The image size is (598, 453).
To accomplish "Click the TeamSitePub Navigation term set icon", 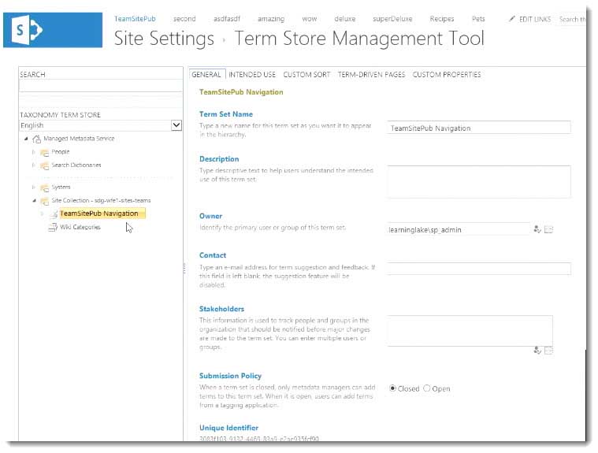I will point(54,214).
